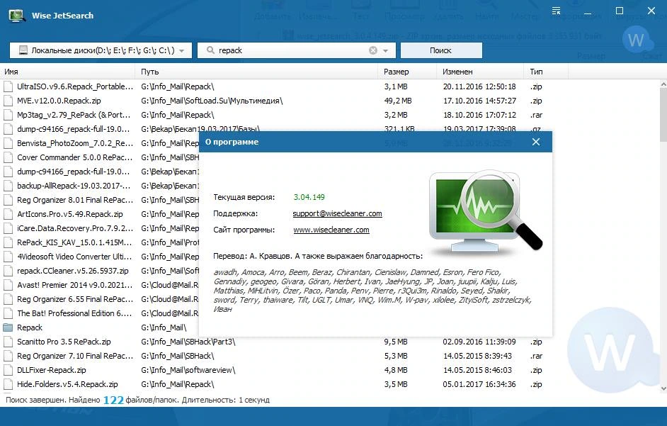Click the scrollbar down arrow
The height and width of the screenshot is (426, 667).
click(x=663, y=388)
